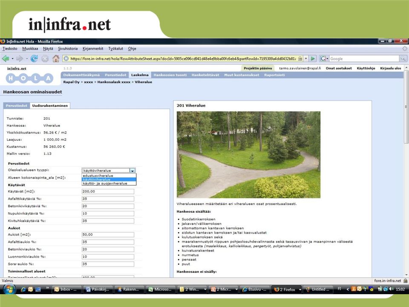Switch to the Untitled taskbar window
Viewport: 409px width, 307px height.
point(318,289)
